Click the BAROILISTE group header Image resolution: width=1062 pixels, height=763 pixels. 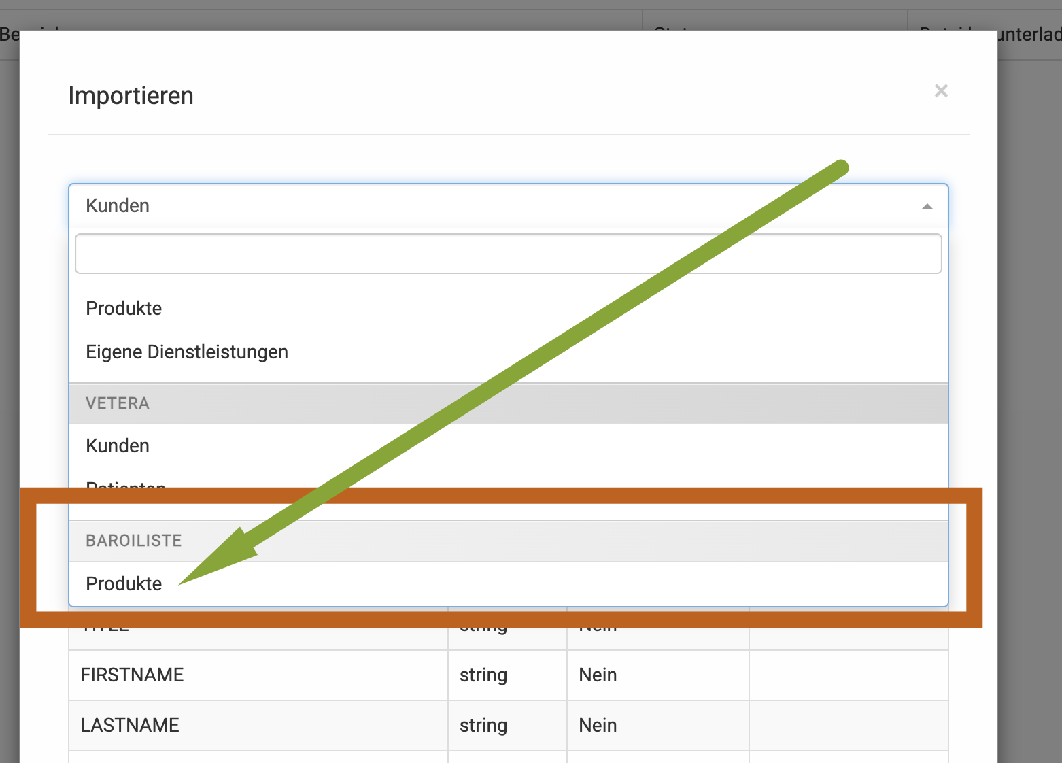[x=134, y=541]
